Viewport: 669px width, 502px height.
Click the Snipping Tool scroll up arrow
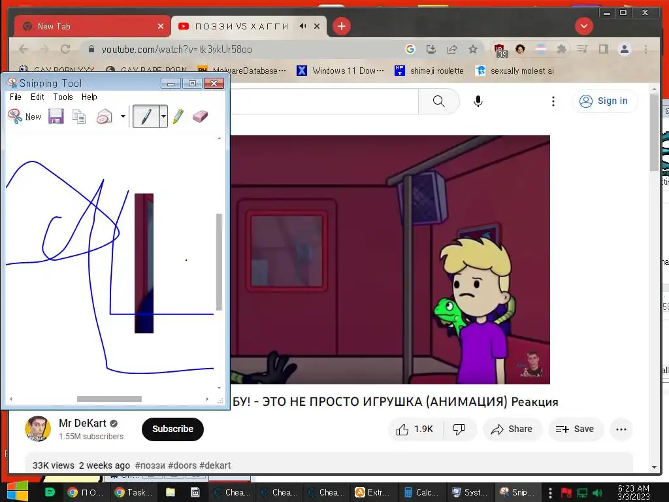pyautogui.click(x=220, y=139)
